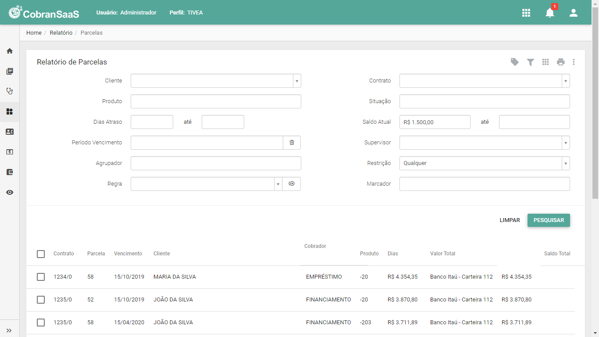Click the 15/04/2020 due date cell
Screen dimensions: 599x337
(129, 323)
